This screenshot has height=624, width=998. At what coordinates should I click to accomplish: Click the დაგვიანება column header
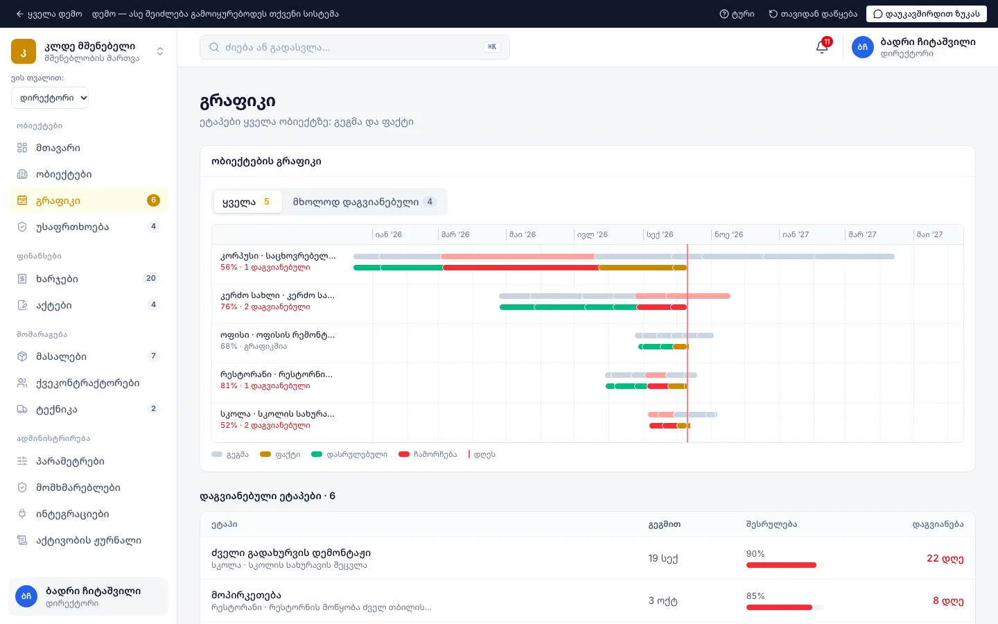click(938, 524)
